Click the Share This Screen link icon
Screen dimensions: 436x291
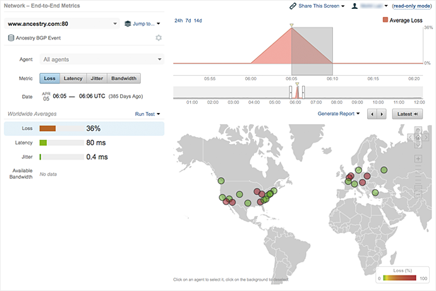[x=293, y=6]
